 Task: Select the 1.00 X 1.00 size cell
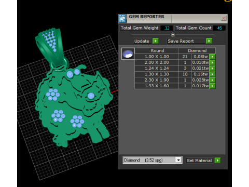click(x=157, y=57)
